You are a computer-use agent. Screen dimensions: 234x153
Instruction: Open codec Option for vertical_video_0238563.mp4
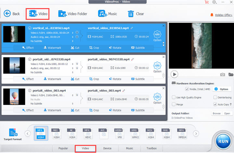coord(157,36)
